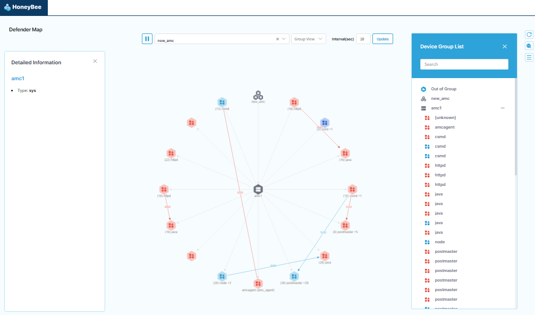Select the (2) csmd +1 node

pyautogui.click(x=325, y=123)
